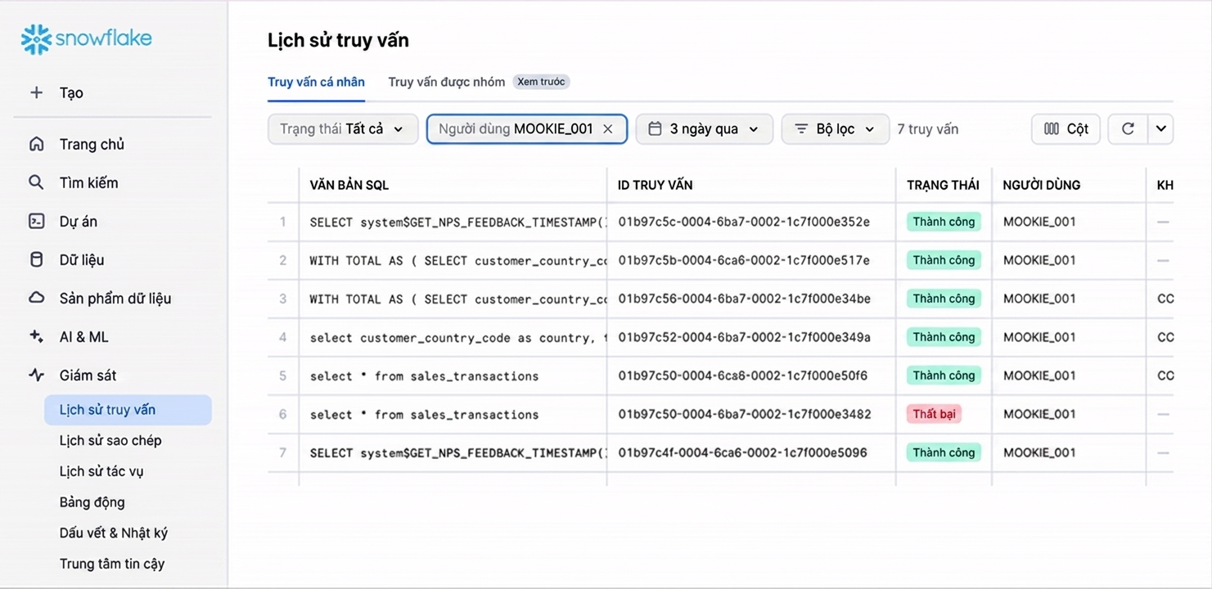Click SQL text in row 6

(x=424, y=414)
